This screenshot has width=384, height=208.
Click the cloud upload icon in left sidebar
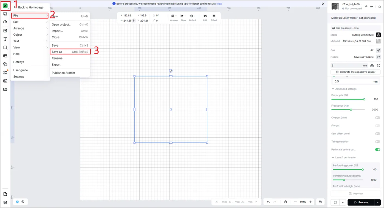click(x=5, y=22)
